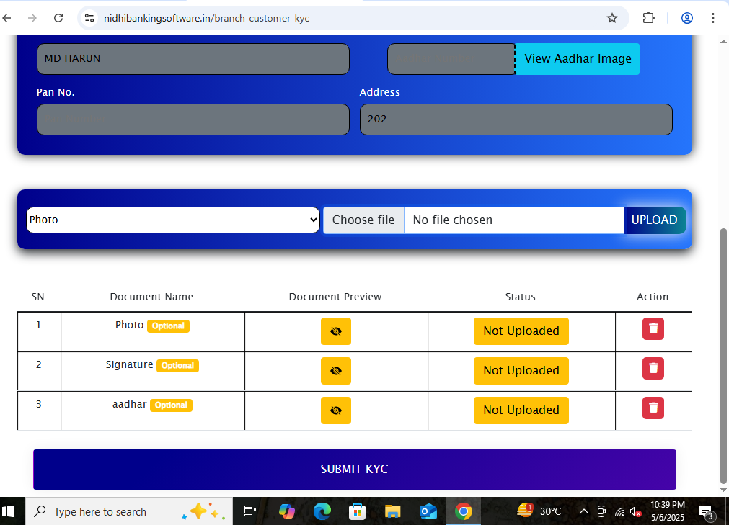Delete the Signature document row
The image size is (729, 525).
pos(653,368)
